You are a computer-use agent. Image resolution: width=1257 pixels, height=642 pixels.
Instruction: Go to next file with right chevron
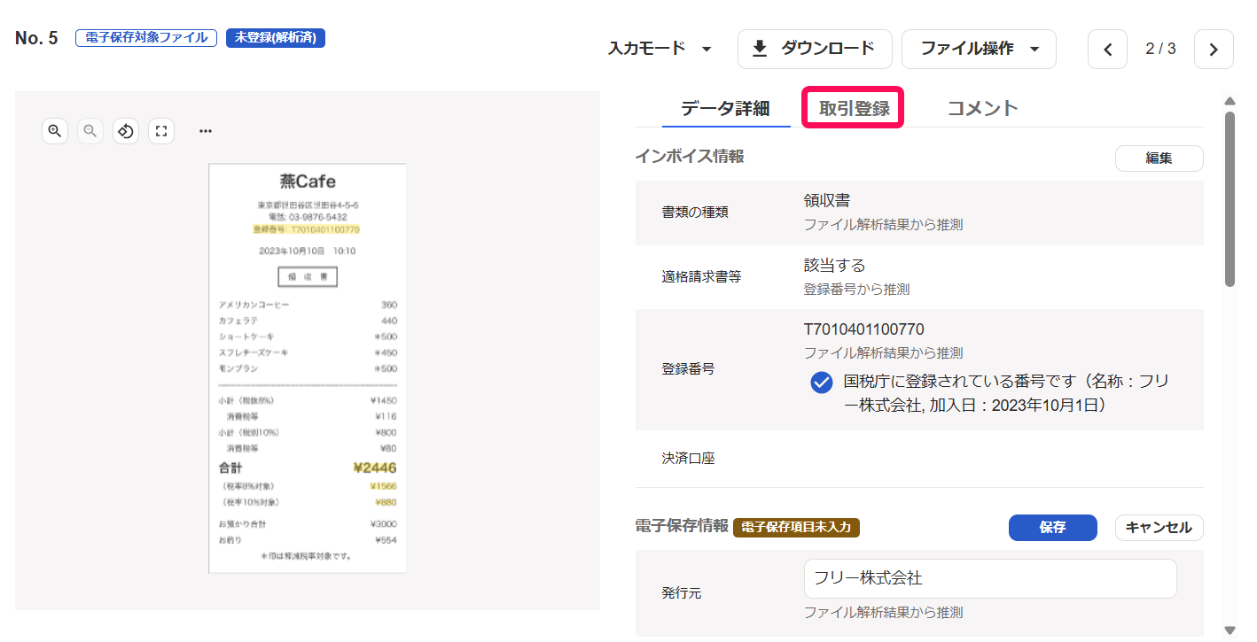pos(1214,49)
